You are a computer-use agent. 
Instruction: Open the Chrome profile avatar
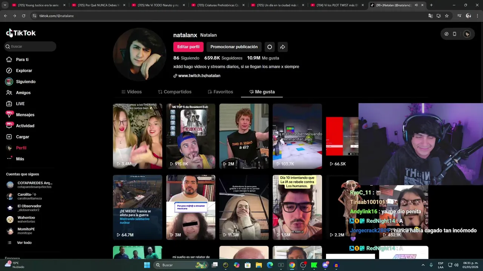pos(468,16)
